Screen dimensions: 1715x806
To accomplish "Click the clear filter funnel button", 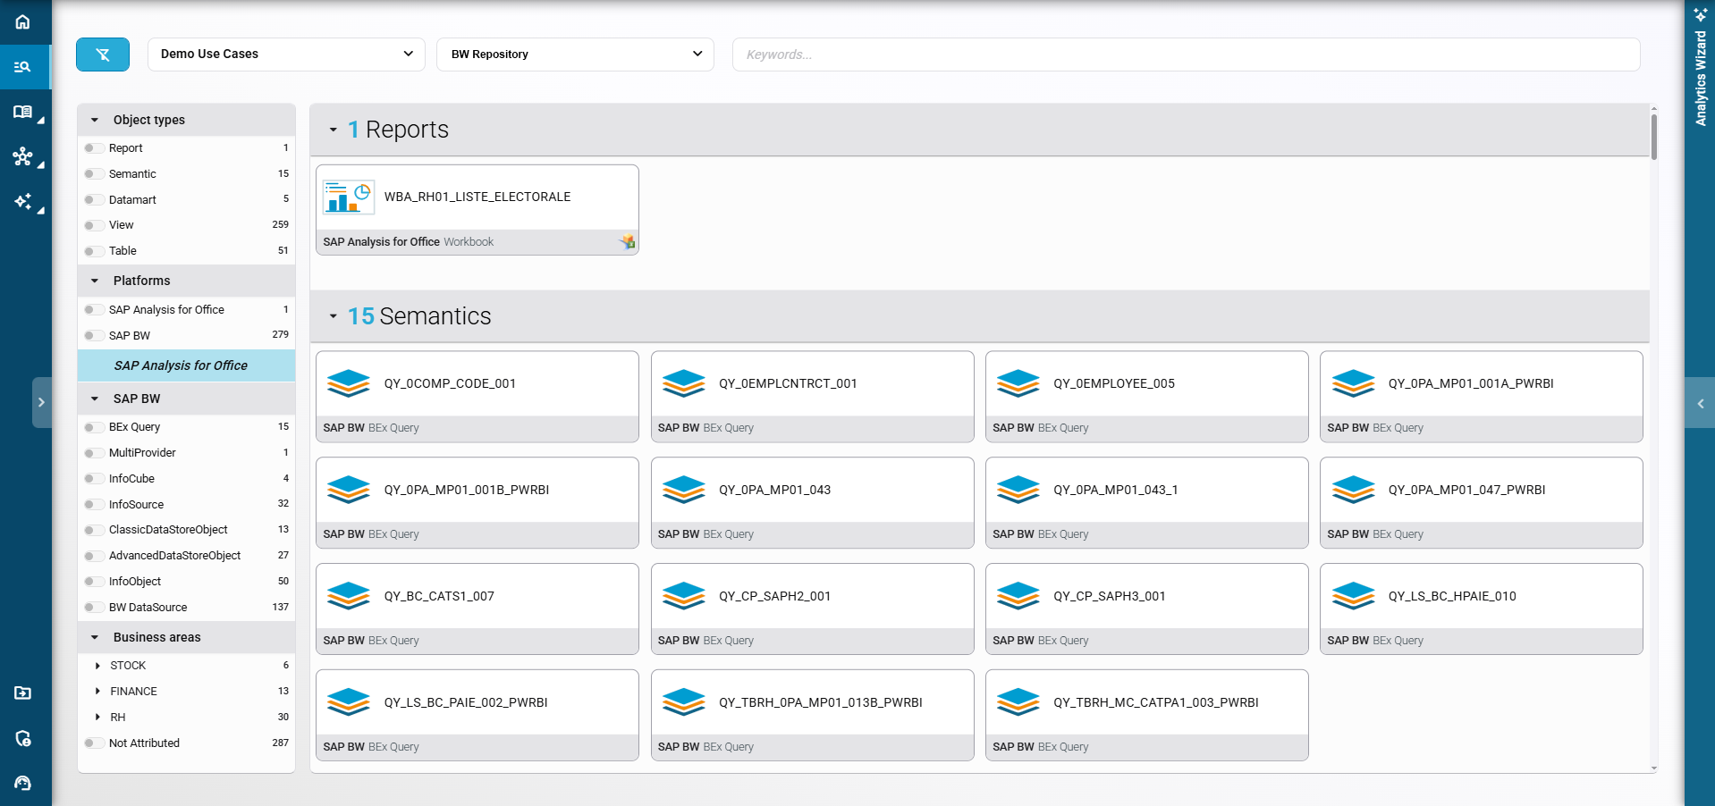I will pos(103,55).
